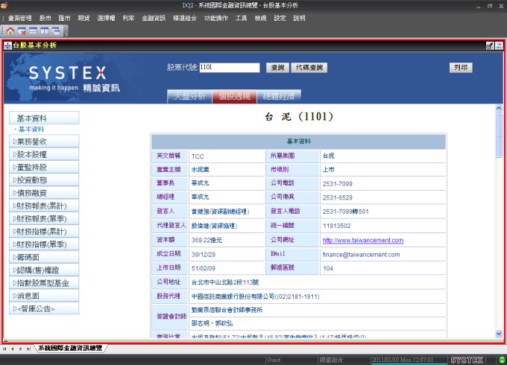Click 視窗組合 in the status bar
The image size is (507, 365).
pos(331,360)
